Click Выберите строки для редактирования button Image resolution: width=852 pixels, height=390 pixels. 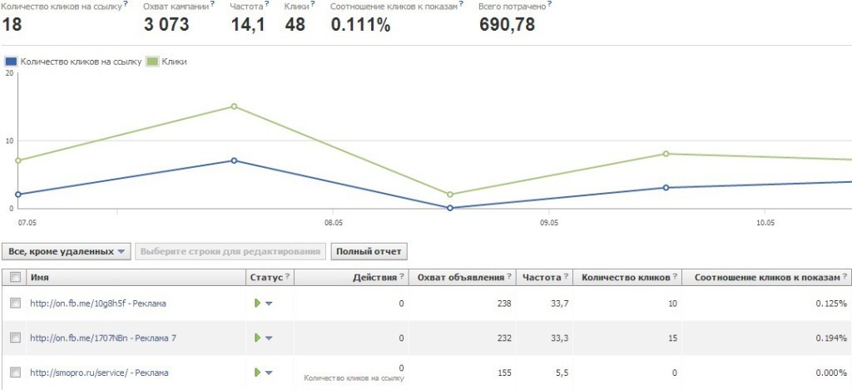230,251
